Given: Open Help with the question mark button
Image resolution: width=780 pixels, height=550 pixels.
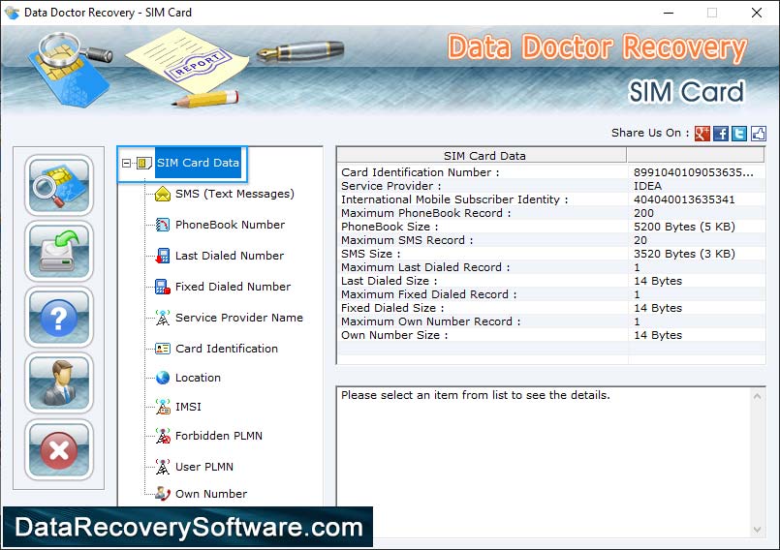Looking at the screenshot, I should pyautogui.click(x=59, y=318).
